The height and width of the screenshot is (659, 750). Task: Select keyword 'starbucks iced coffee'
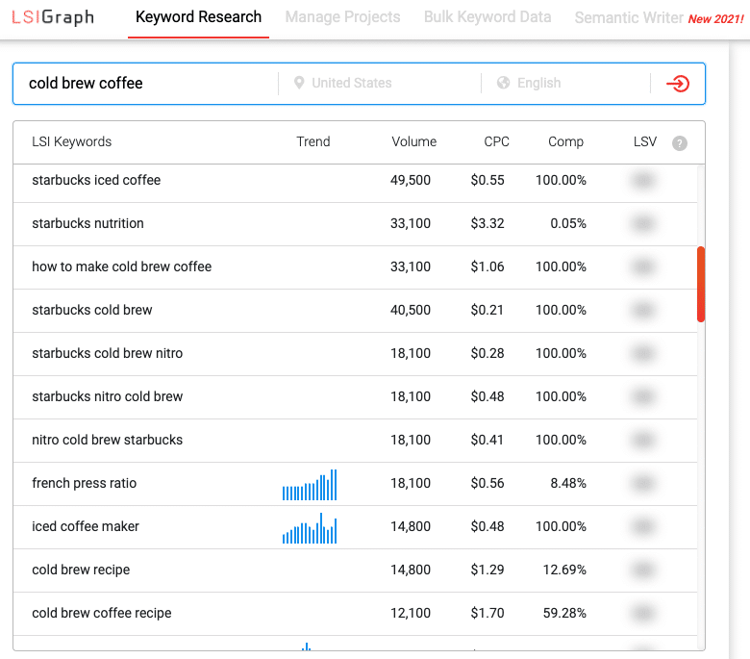96,181
